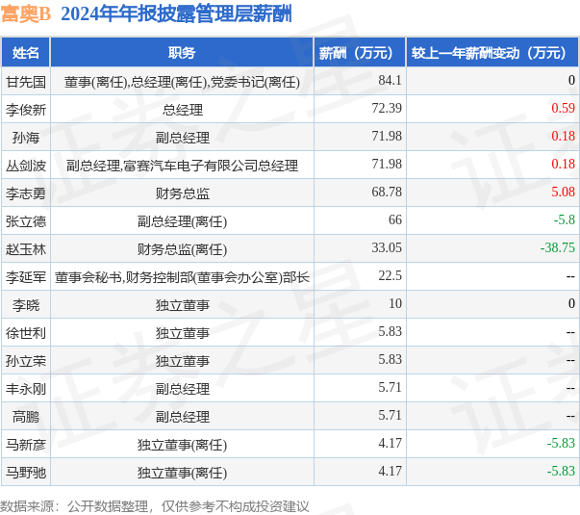The height and width of the screenshot is (515, 580).
Task: Select the position cell '董事(离任),总经理(离任),党委书记(离任)'
Action: tap(182, 82)
